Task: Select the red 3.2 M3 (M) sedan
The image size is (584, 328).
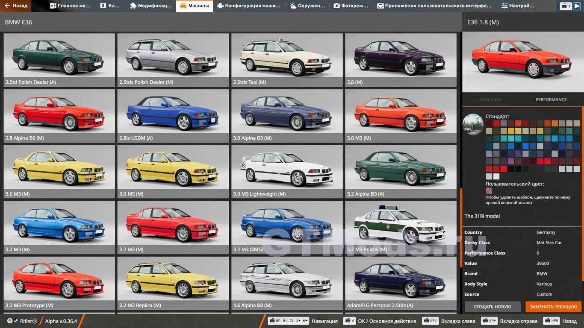Action: click(173, 227)
